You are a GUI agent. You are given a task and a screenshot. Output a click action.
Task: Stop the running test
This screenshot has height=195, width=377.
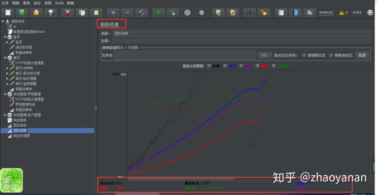tap(187, 13)
